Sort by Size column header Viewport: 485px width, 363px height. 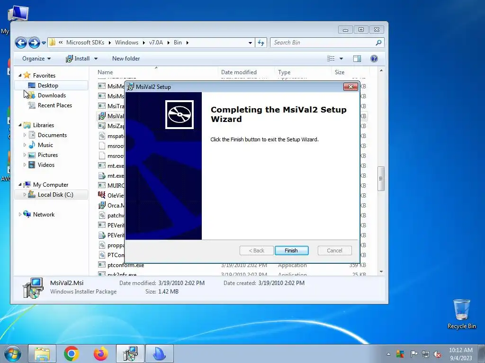[x=339, y=72]
